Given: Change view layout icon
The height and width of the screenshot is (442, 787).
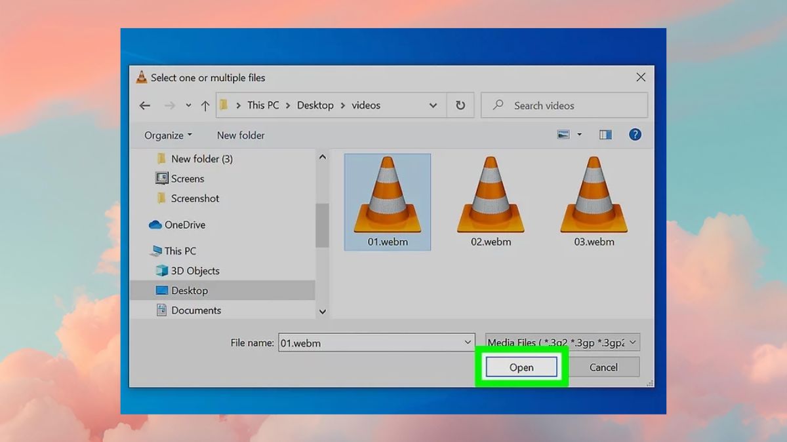Looking at the screenshot, I should pos(563,135).
